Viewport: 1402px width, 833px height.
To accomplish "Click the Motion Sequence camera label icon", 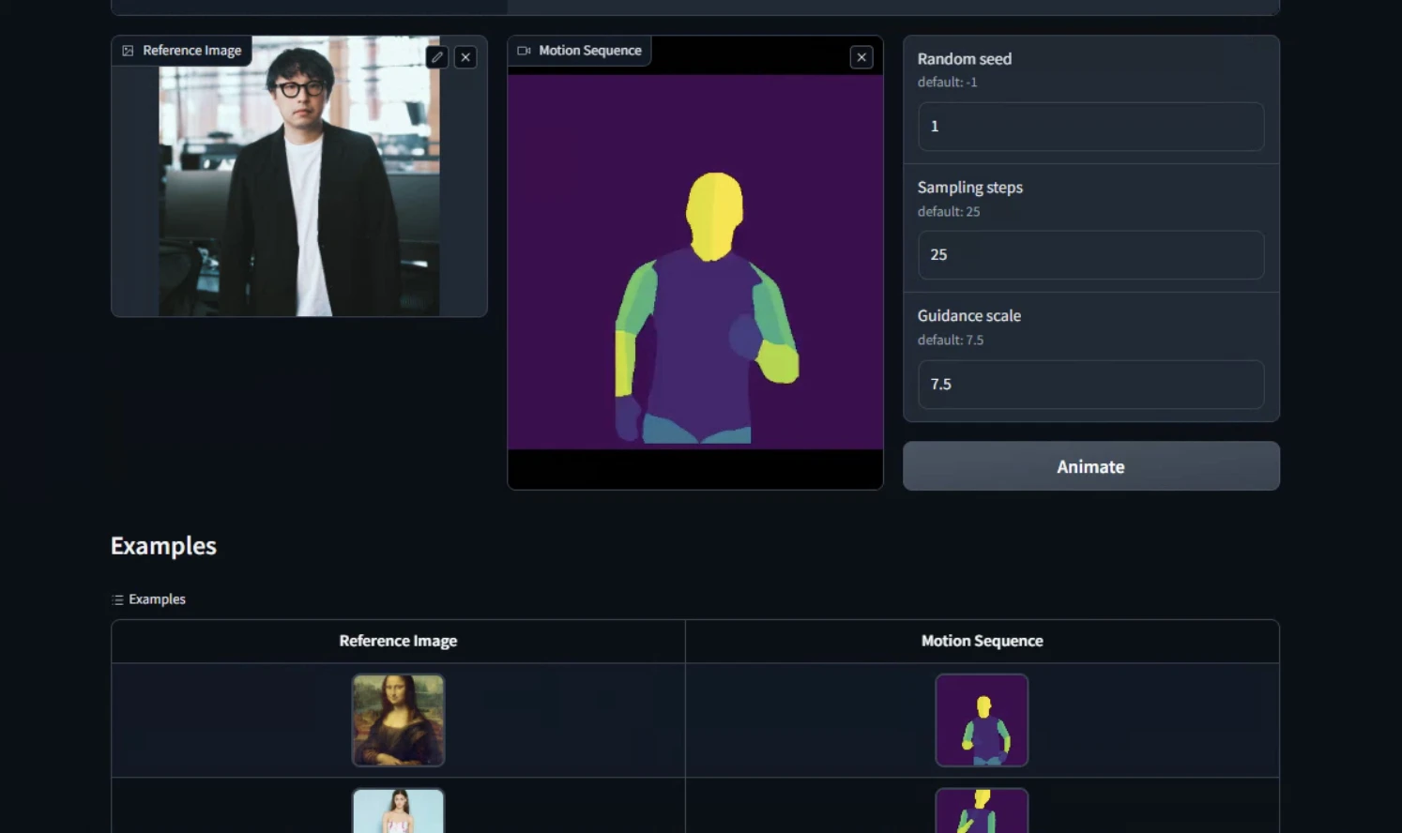I will click(524, 51).
